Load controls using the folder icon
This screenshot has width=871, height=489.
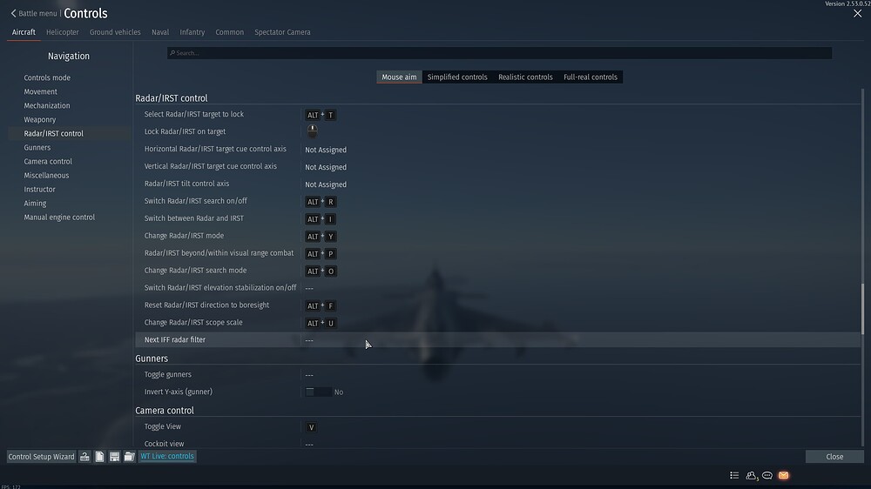coord(129,457)
